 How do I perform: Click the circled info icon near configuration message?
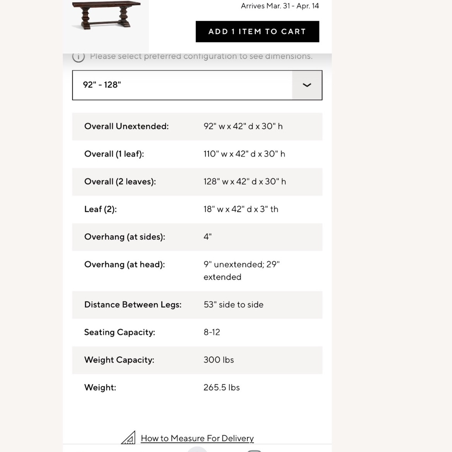pyautogui.click(x=78, y=57)
